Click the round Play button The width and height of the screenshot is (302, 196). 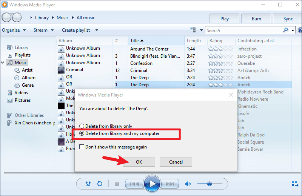tap(152, 184)
